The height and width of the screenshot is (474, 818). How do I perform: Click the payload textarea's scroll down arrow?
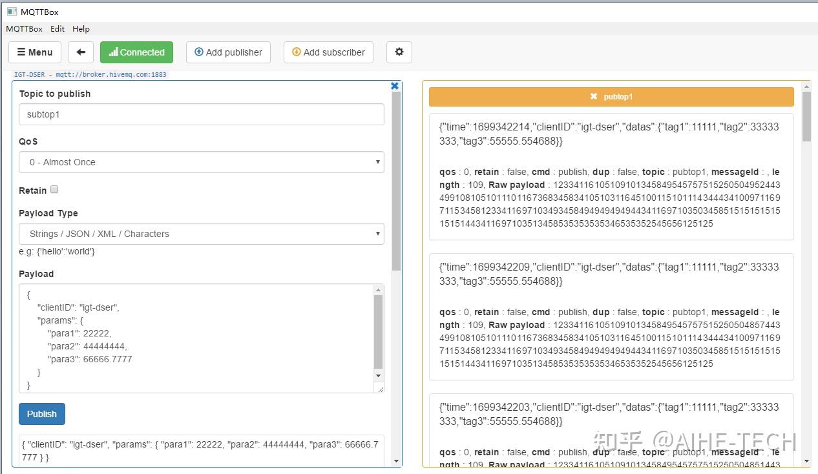click(x=379, y=375)
